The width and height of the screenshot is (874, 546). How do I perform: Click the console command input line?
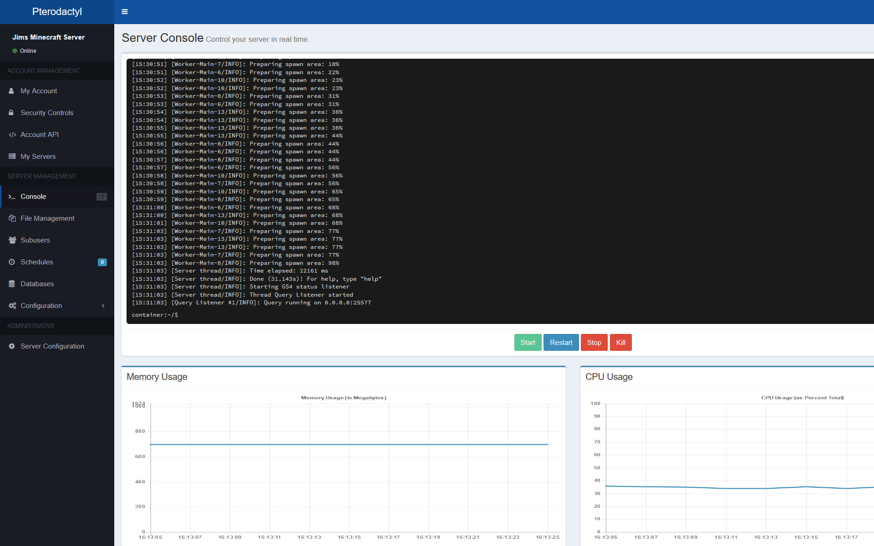(501, 315)
